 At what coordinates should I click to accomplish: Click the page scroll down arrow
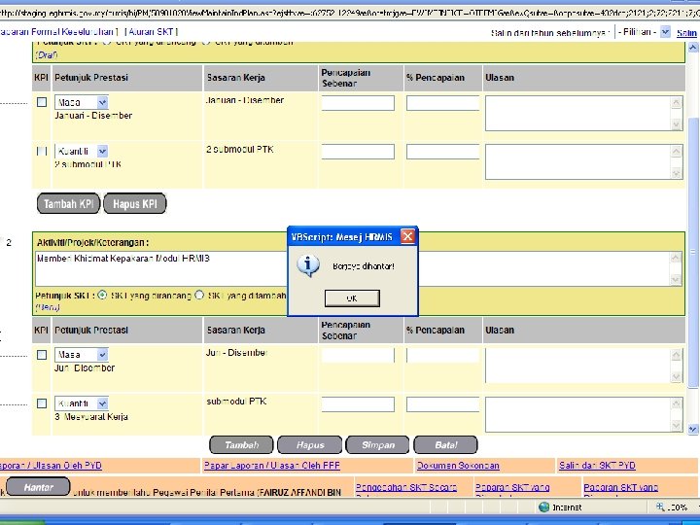(693, 429)
